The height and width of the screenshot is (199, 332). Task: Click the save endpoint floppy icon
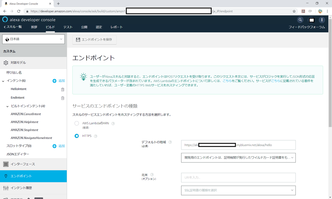point(78,40)
